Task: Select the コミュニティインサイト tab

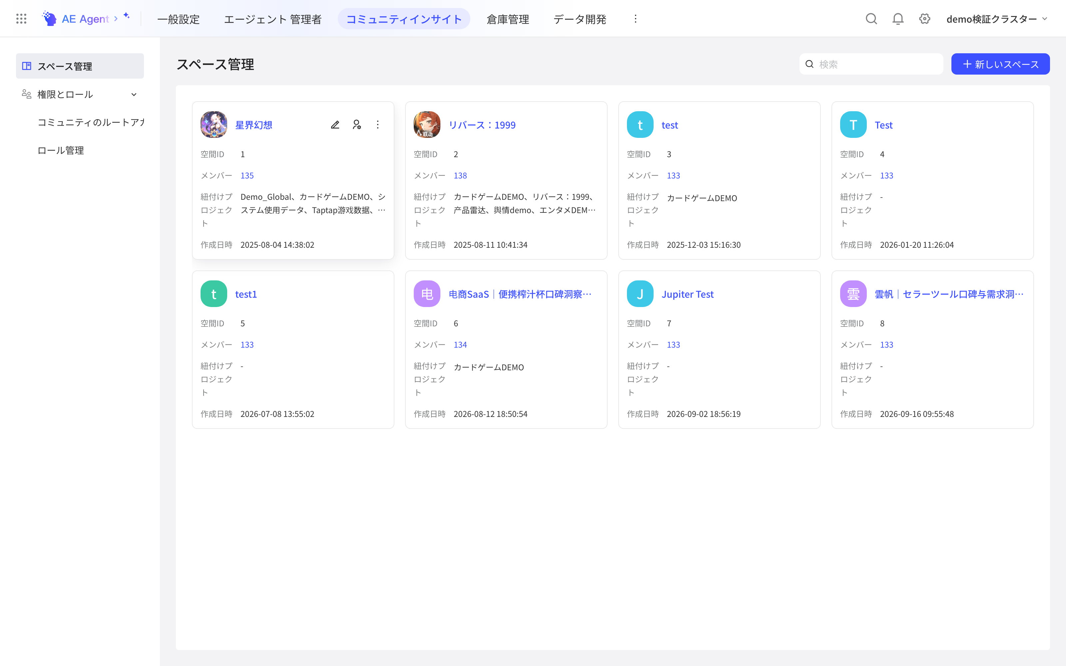Action: click(x=404, y=19)
